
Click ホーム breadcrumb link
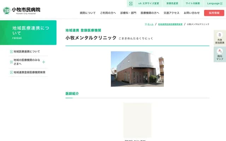click(150, 24)
